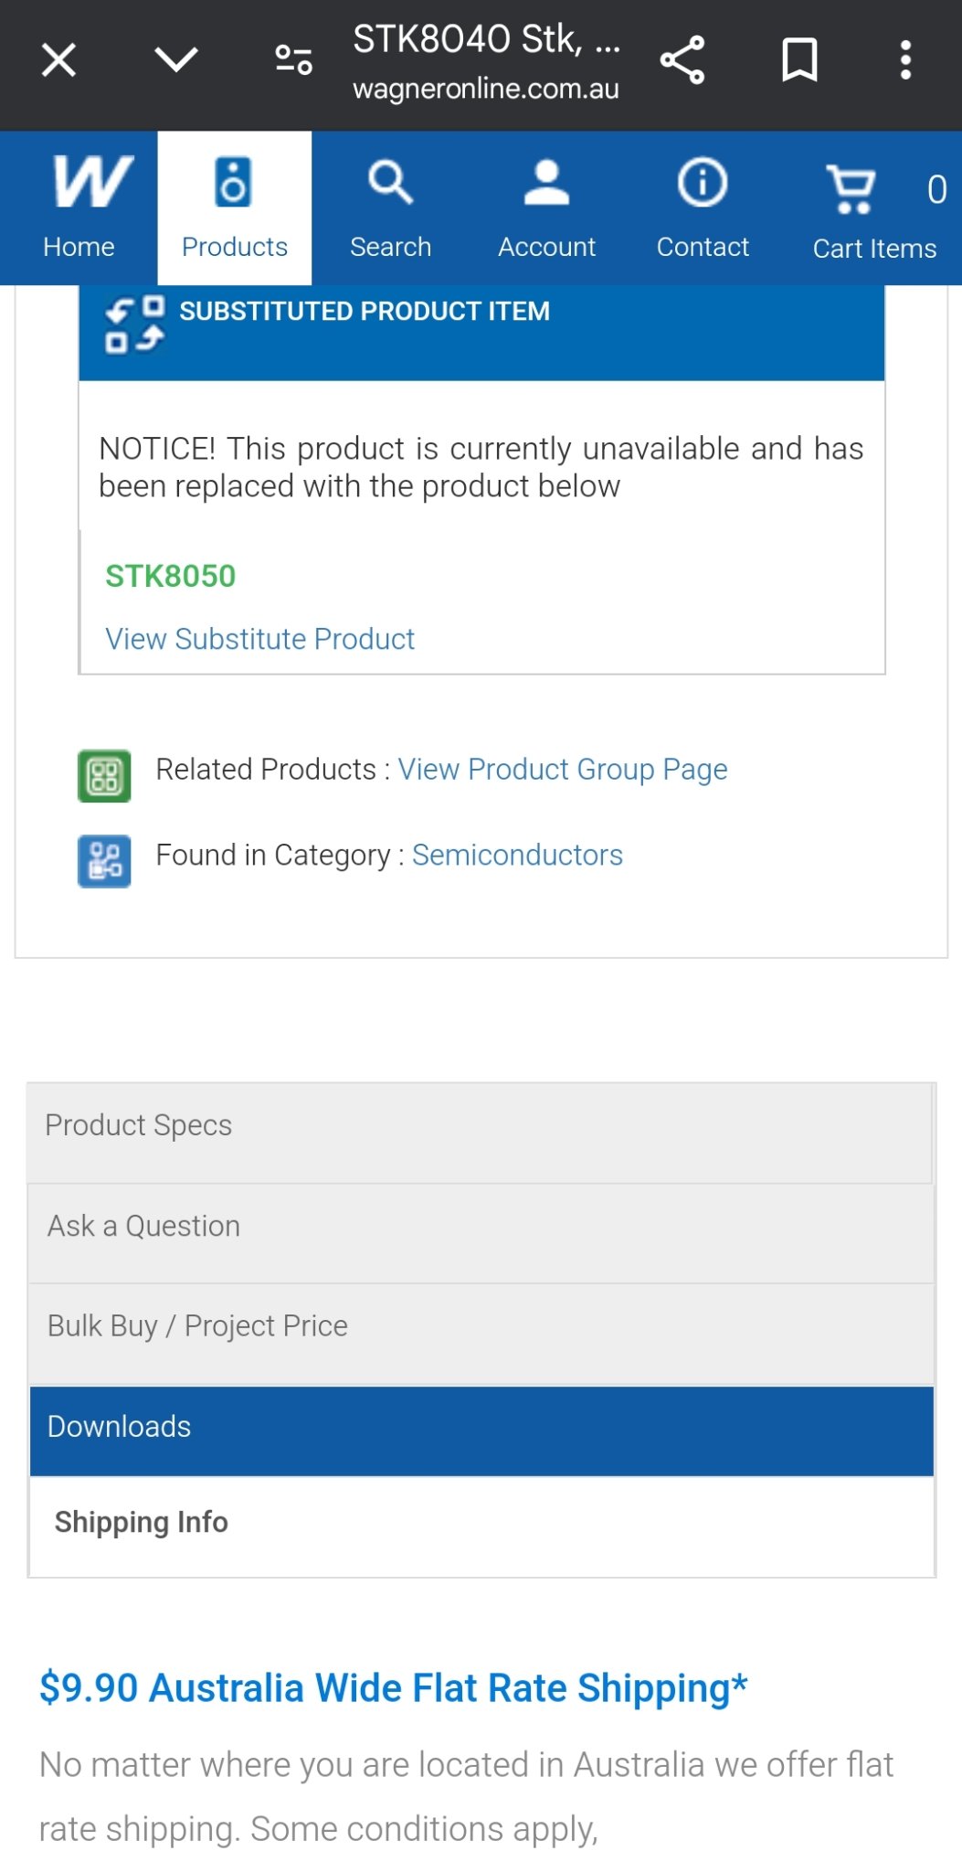Image resolution: width=962 pixels, height=1872 pixels.
Task: View the Cart Items
Action: click(874, 208)
